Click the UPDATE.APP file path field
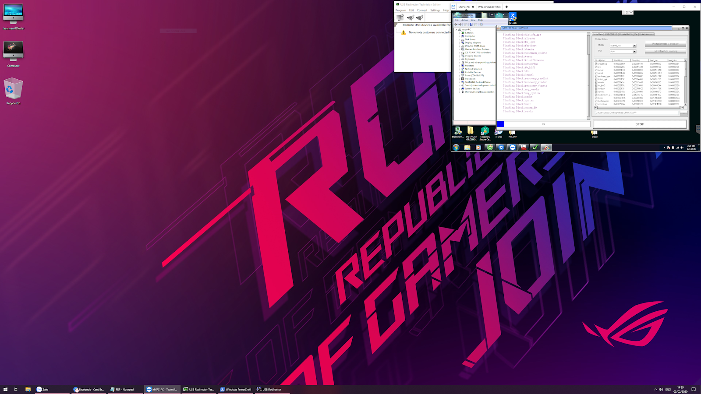 tap(636, 113)
